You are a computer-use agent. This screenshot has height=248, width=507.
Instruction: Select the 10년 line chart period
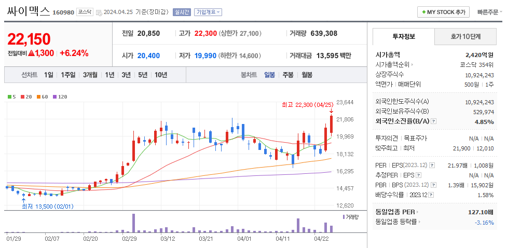(161, 75)
